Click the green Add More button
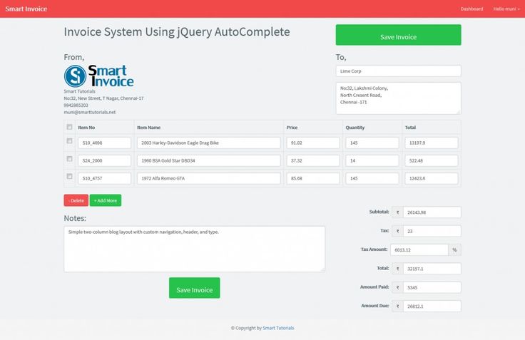 [x=106, y=200]
